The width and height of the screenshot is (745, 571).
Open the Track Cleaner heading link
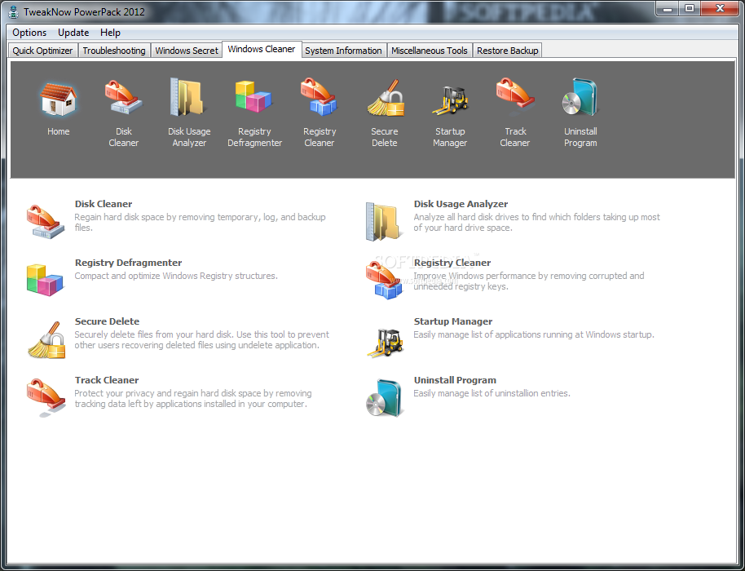pos(107,380)
